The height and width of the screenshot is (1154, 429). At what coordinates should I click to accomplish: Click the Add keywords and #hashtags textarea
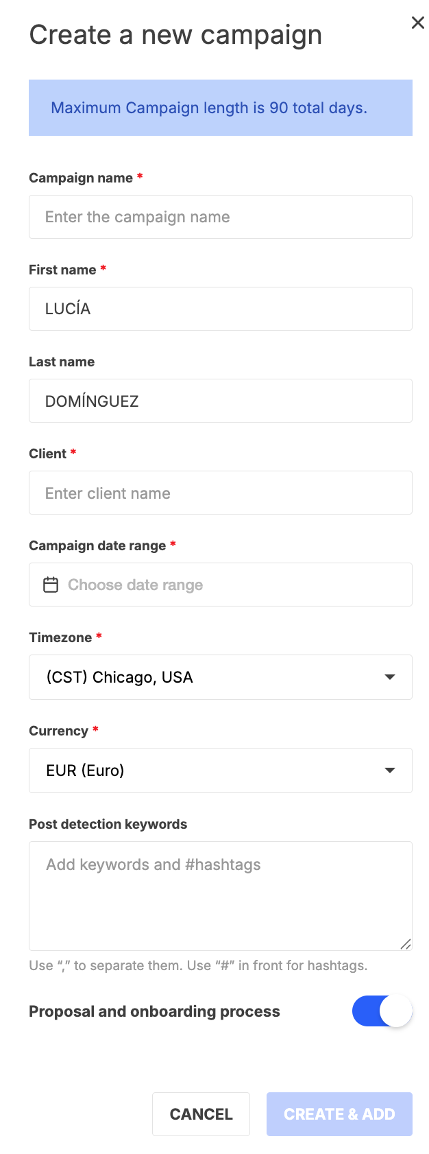[221, 896]
